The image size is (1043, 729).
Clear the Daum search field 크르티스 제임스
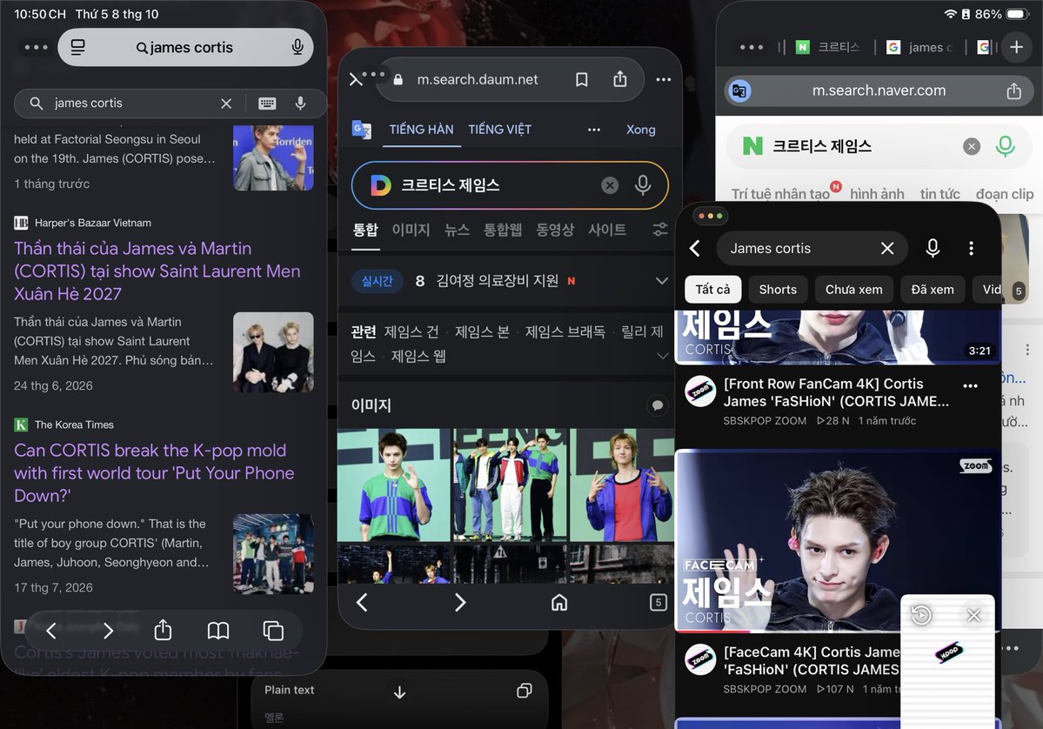pos(610,185)
